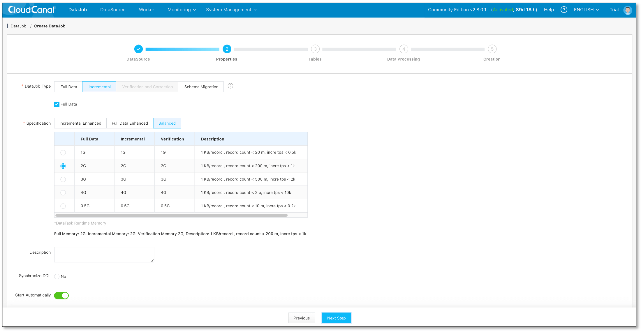Uncheck the Full Data checkbox

57,104
